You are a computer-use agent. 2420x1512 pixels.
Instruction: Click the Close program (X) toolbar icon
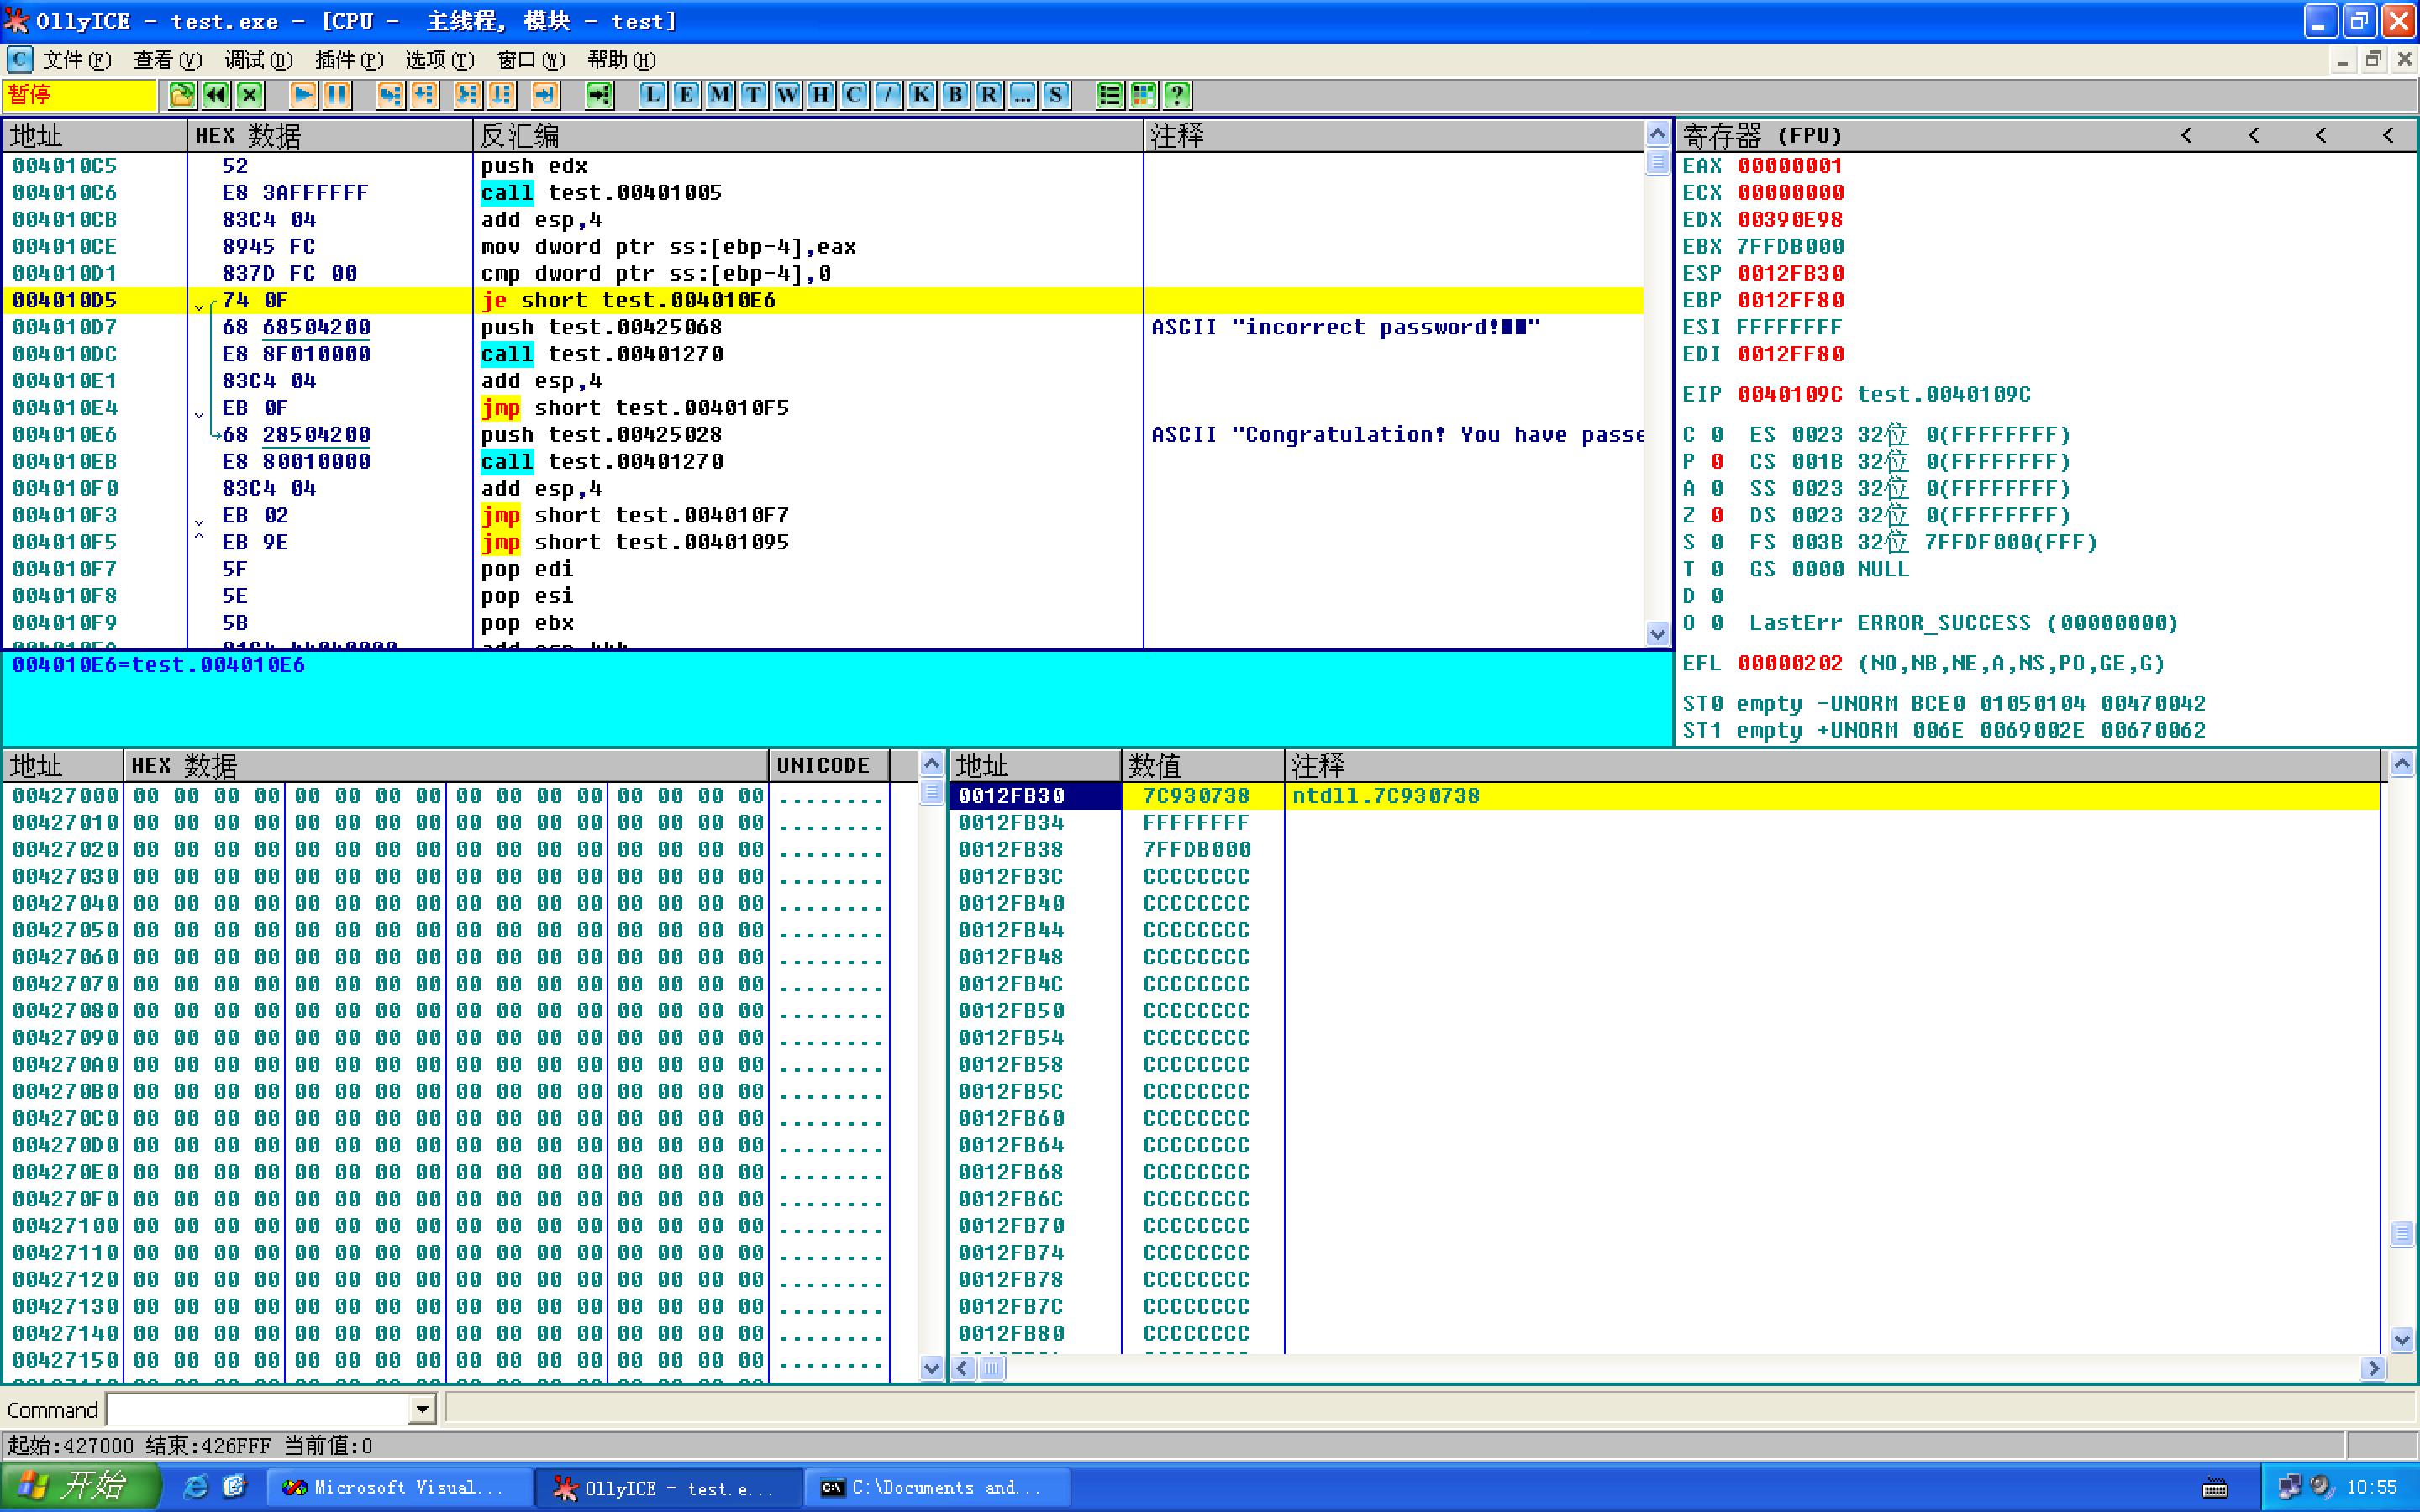pos(250,95)
